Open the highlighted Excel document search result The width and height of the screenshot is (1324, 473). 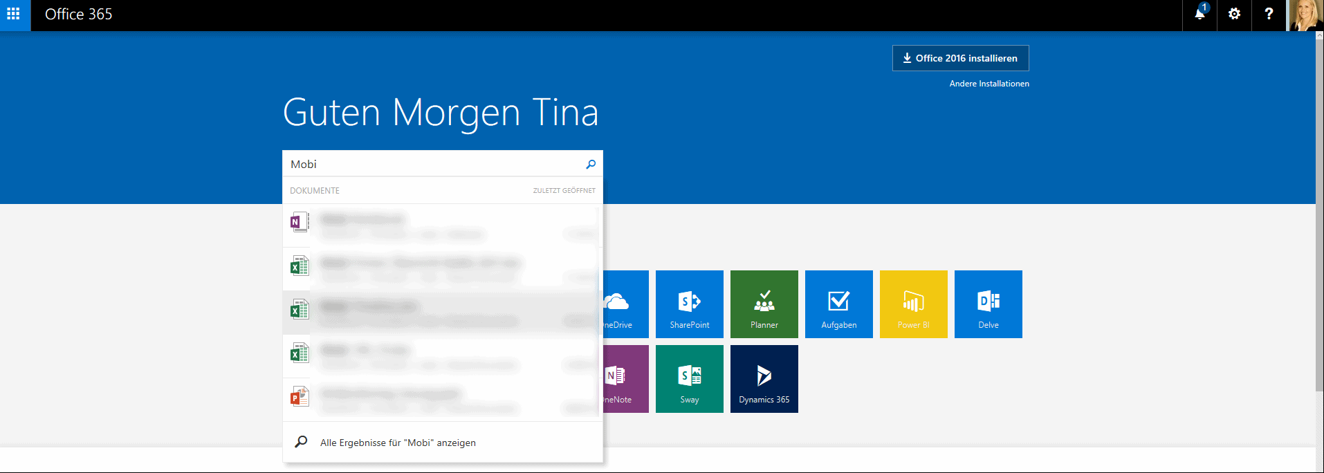click(443, 313)
